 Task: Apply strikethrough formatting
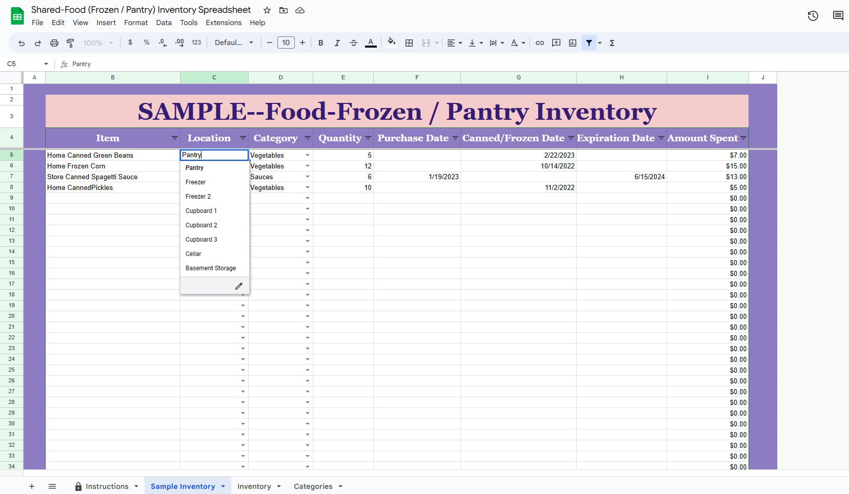[x=354, y=43]
